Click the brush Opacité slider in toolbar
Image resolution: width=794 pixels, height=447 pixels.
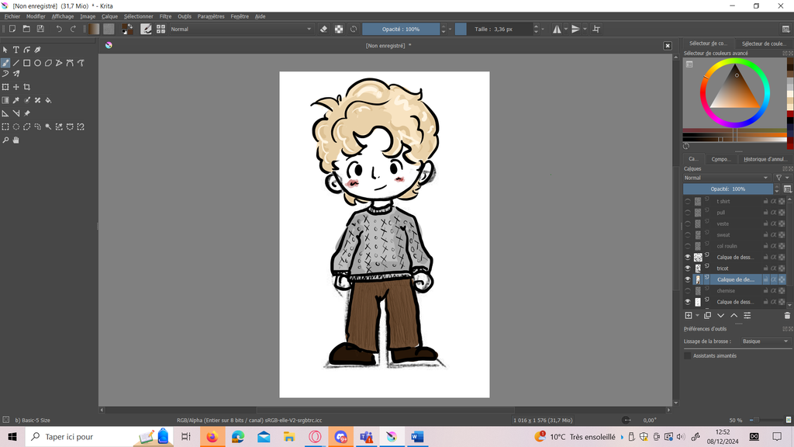[x=401, y=29]
